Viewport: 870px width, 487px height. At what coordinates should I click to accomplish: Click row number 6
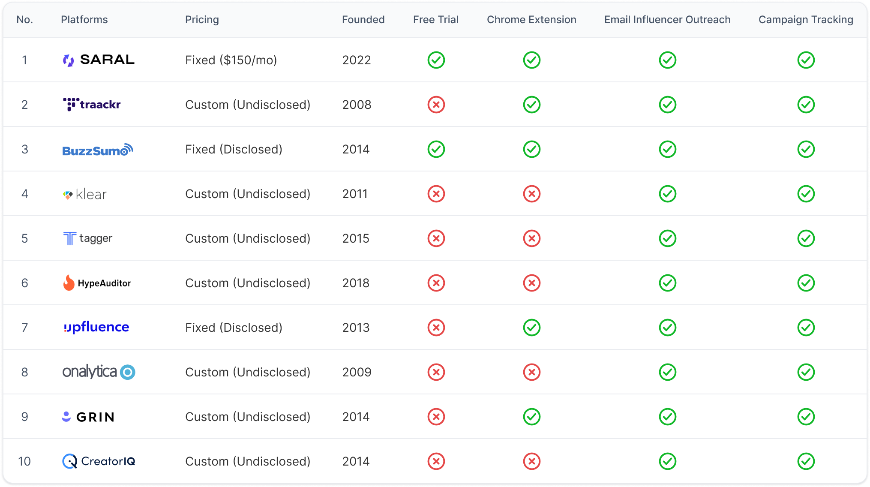click(x=25, y=283)
